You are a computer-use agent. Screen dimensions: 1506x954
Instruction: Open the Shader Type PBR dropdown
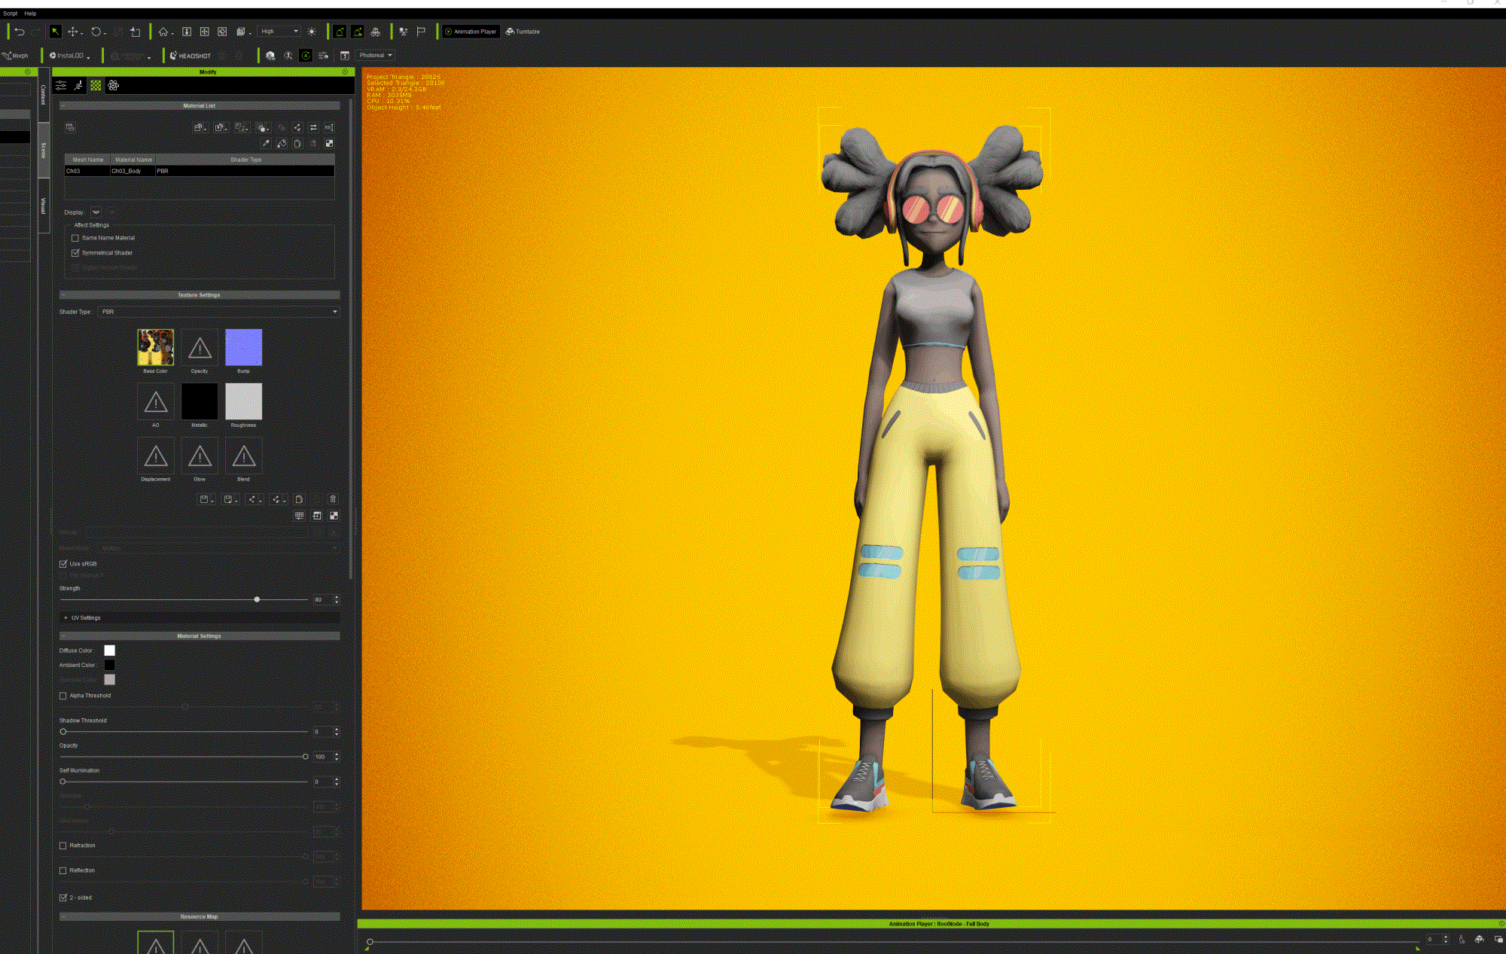[219, 312]
